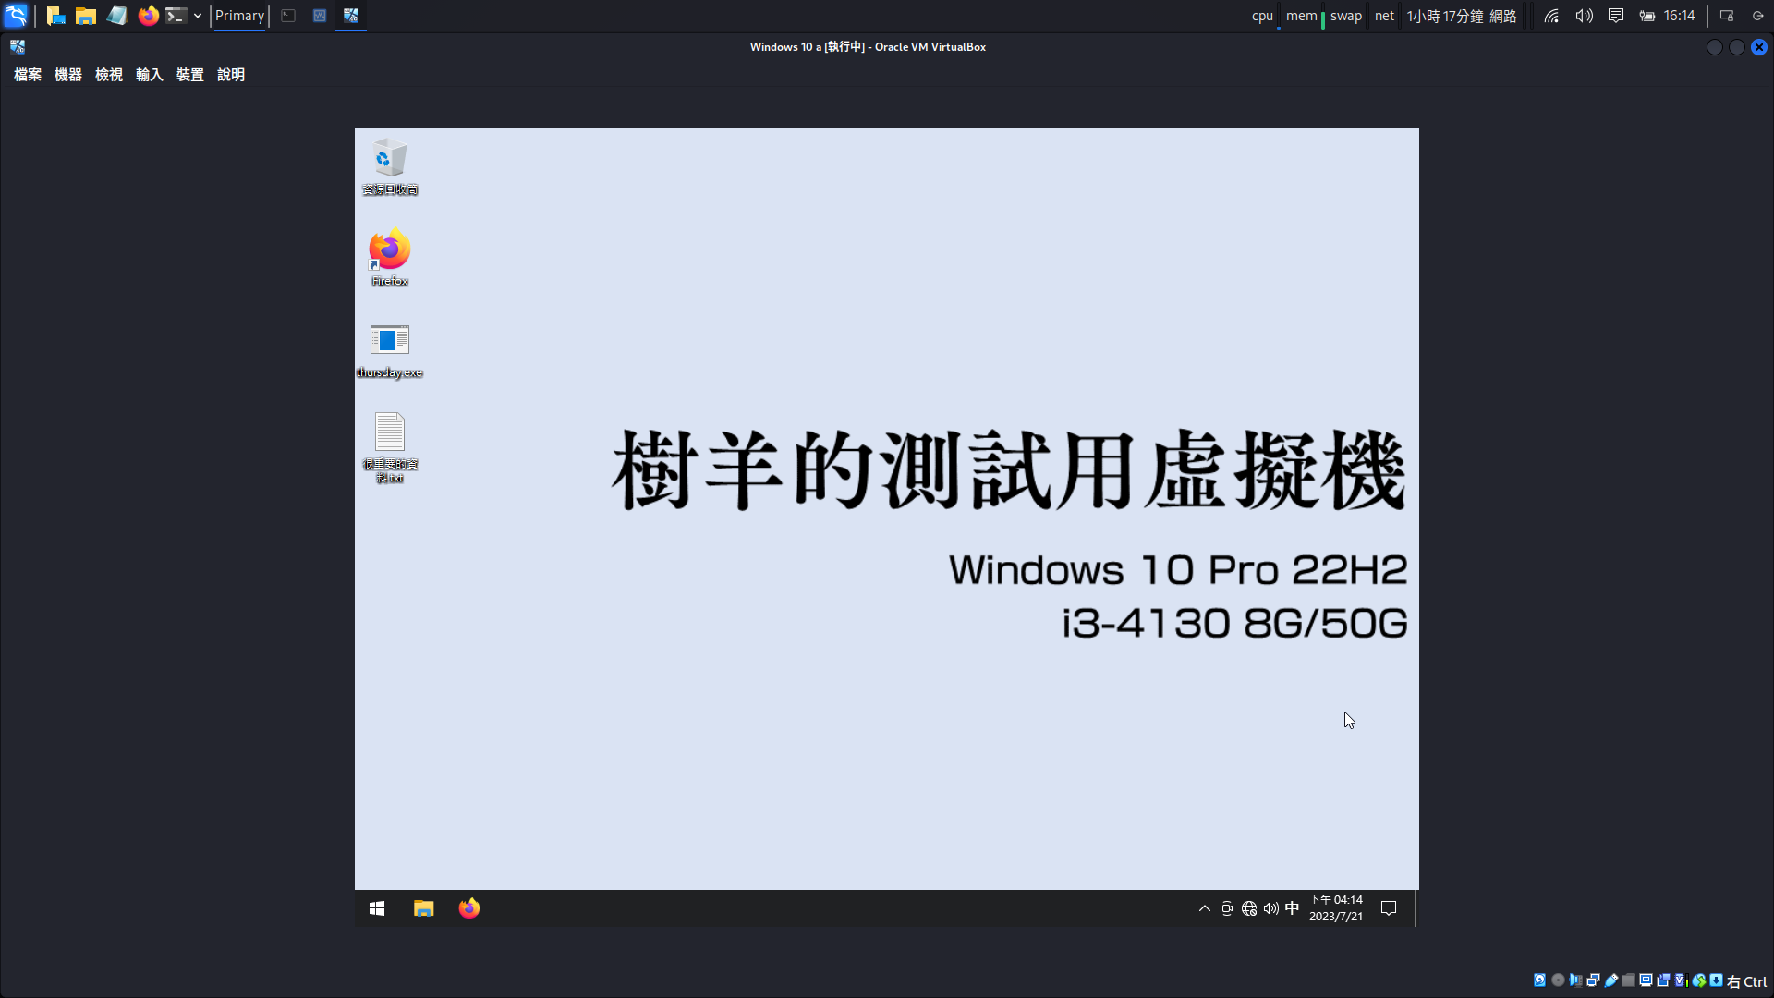This screenshot has width=1774, height=998.
Task: Toggle mouse integration icon in VirtualBox status bar
Action: (1698, 980)
